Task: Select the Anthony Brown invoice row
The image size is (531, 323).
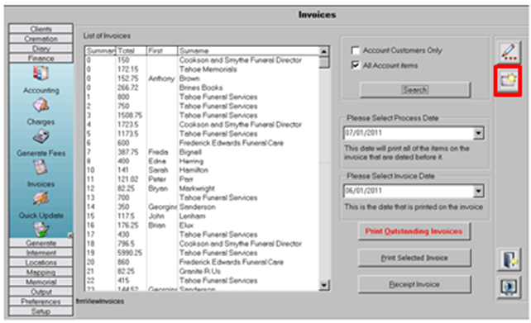Action: tap(202, 78)
